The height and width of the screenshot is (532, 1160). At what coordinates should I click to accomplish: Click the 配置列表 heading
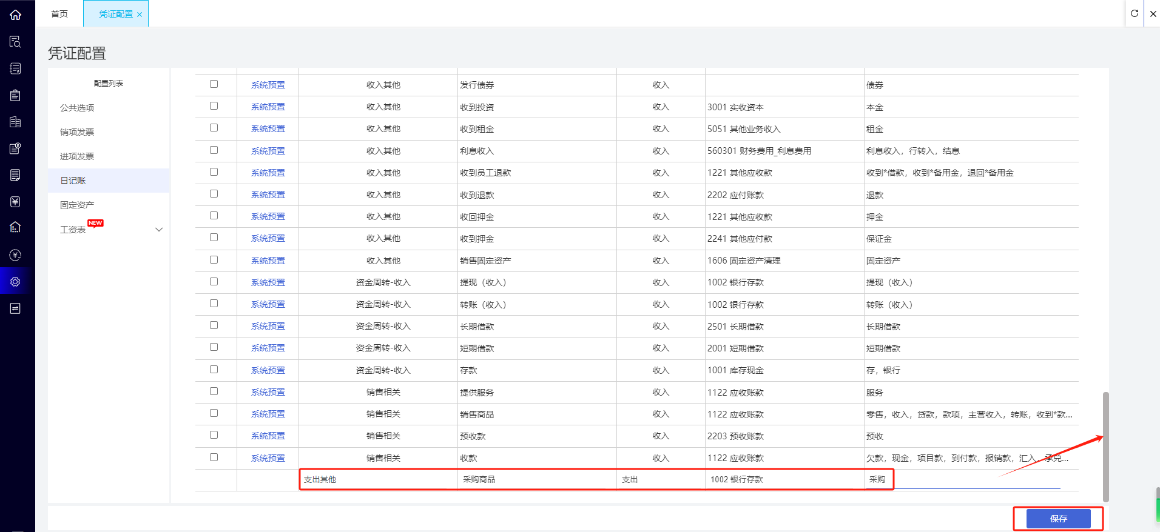click(109, 83)
